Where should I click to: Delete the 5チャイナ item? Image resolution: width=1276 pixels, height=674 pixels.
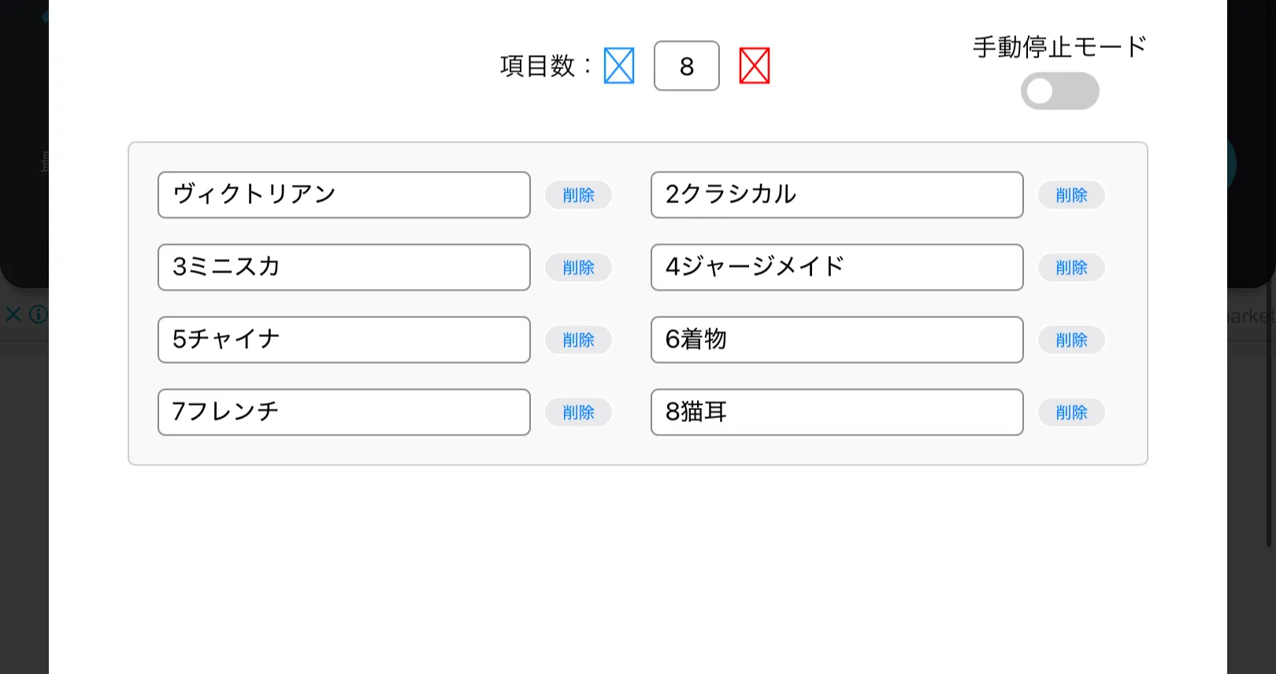tap(578, 340)
